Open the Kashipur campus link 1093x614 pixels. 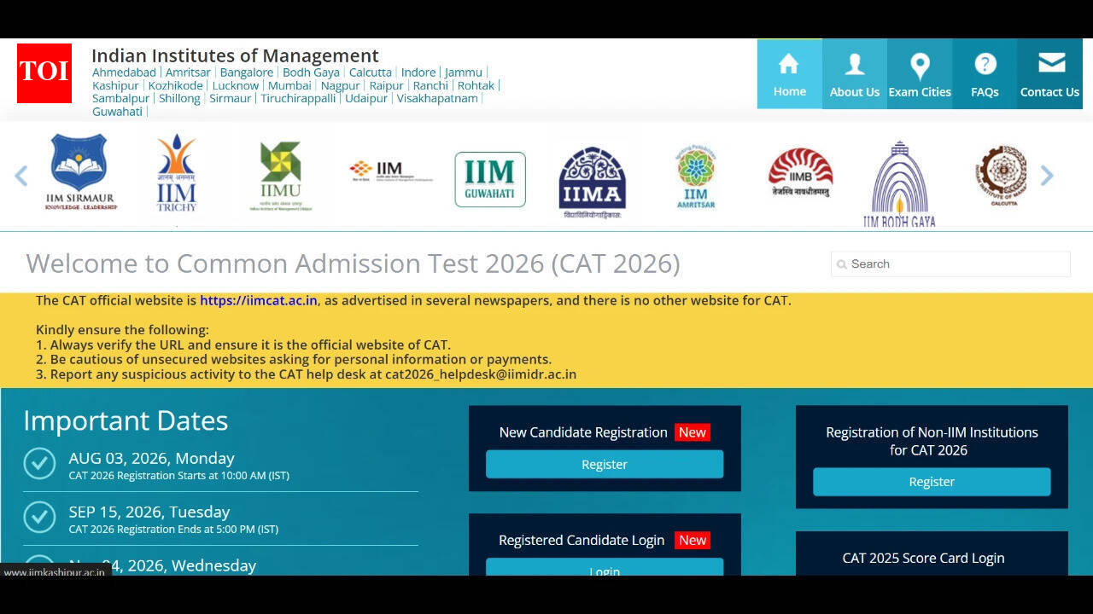click(115, 85)
